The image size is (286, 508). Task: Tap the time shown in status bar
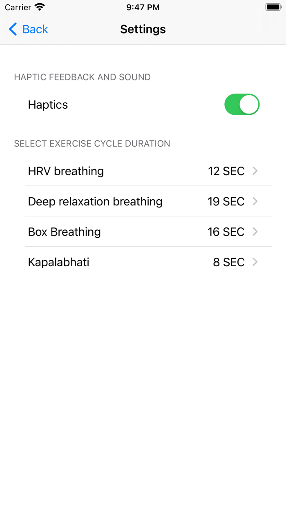point(143,7)
